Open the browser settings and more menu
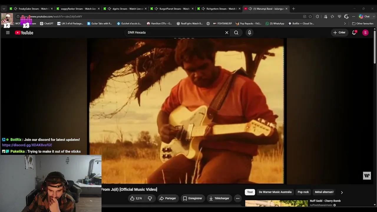The width and height of the screenshot is (377, 212). click(353, 16)
